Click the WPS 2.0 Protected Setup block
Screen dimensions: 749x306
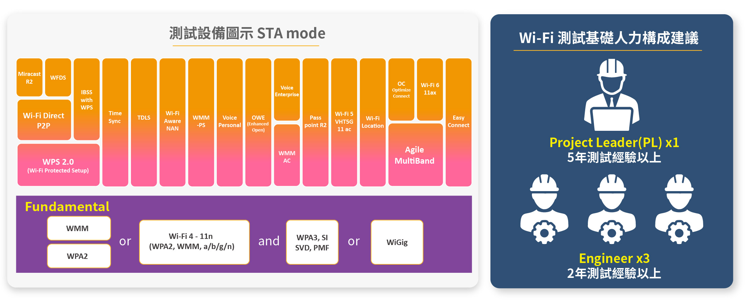click(x=58, y=165)
